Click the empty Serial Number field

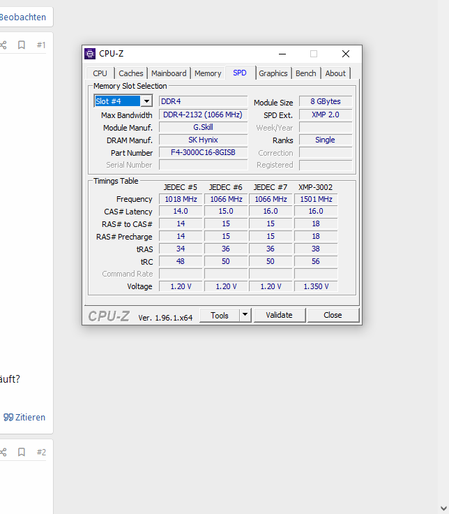(203, 165)
